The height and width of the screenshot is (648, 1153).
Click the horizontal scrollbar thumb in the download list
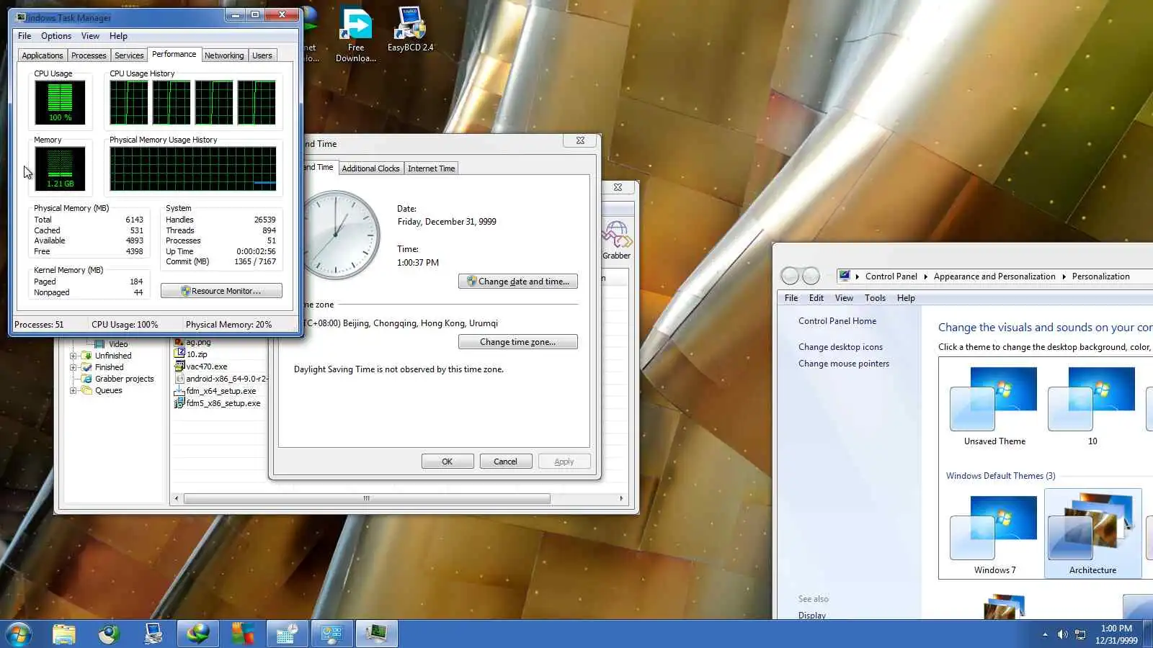(x=367, y=498)
